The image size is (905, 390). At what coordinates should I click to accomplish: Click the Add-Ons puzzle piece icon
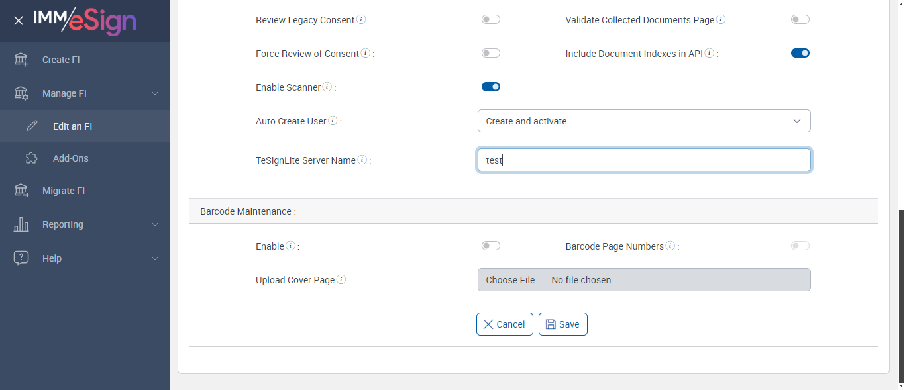32,158
